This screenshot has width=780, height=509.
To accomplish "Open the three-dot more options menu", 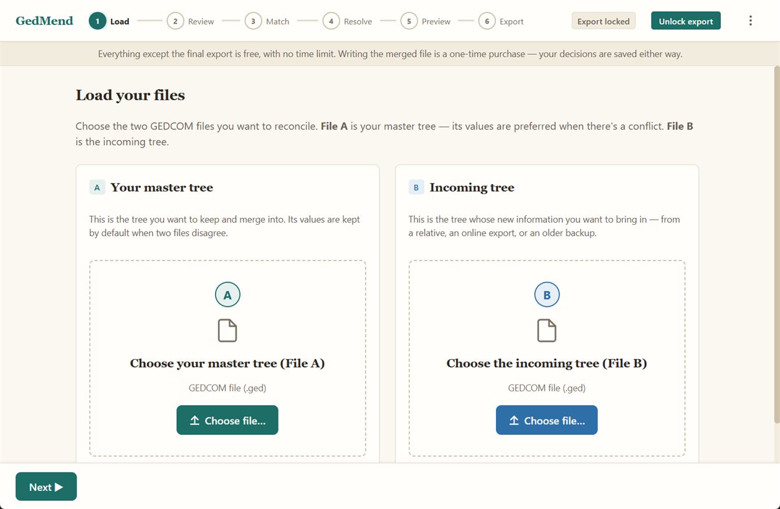I will tap(750, 21).
